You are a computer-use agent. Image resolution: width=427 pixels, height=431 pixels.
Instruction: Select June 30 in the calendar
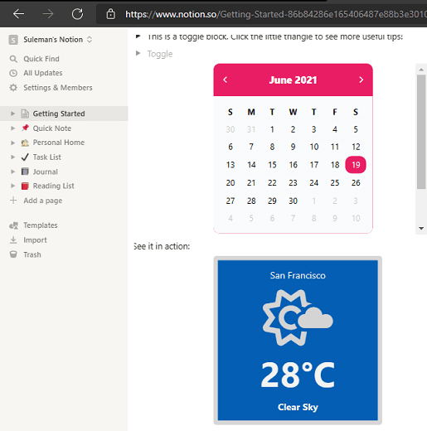click(x=293, y=201)
